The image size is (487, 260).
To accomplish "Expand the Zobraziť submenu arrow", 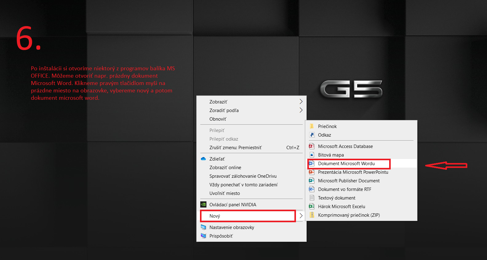I will coord(301,102).
